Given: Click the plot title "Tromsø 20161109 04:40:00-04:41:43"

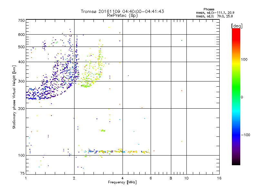Looking at the screenshot, I should pyautogui.click(x=122, y=11).
